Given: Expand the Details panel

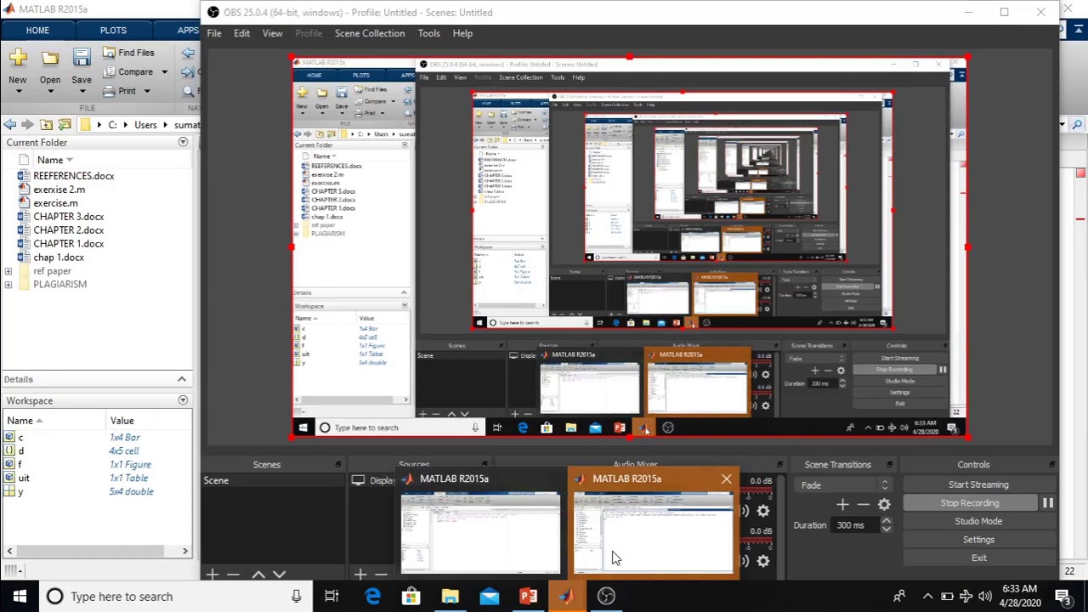Looking at the screenshot, I should pyautogui.click(x=182, y=379).
